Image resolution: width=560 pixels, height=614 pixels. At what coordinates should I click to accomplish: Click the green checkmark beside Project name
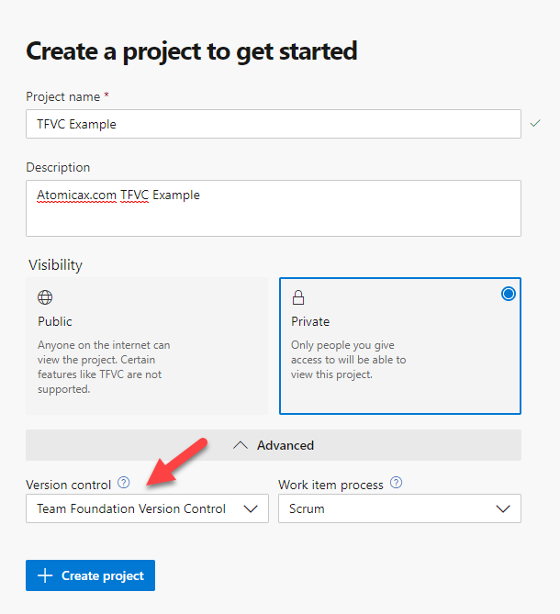coord(535,123)
